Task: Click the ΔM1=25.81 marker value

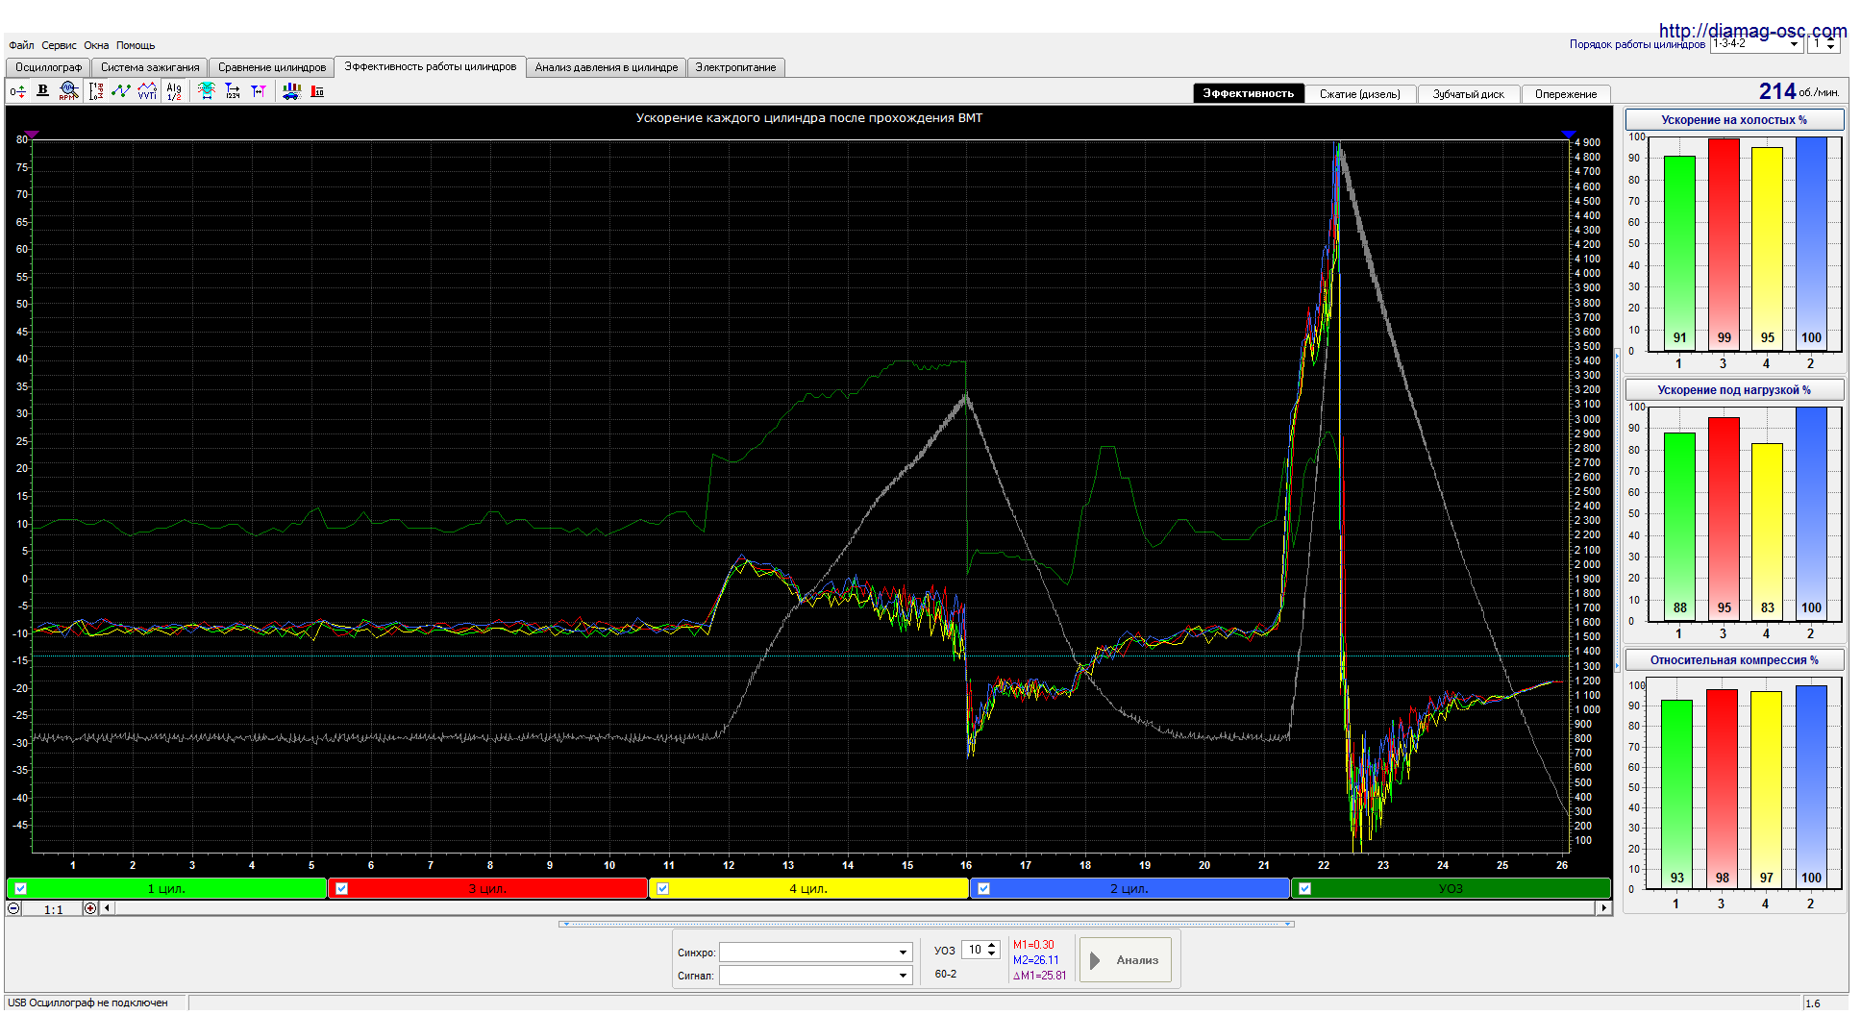Action: pos(1039,976)
